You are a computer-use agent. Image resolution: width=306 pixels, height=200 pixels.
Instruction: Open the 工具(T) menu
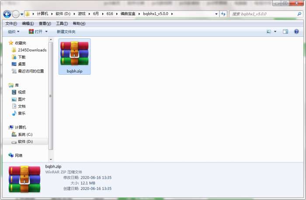(62, 24)
